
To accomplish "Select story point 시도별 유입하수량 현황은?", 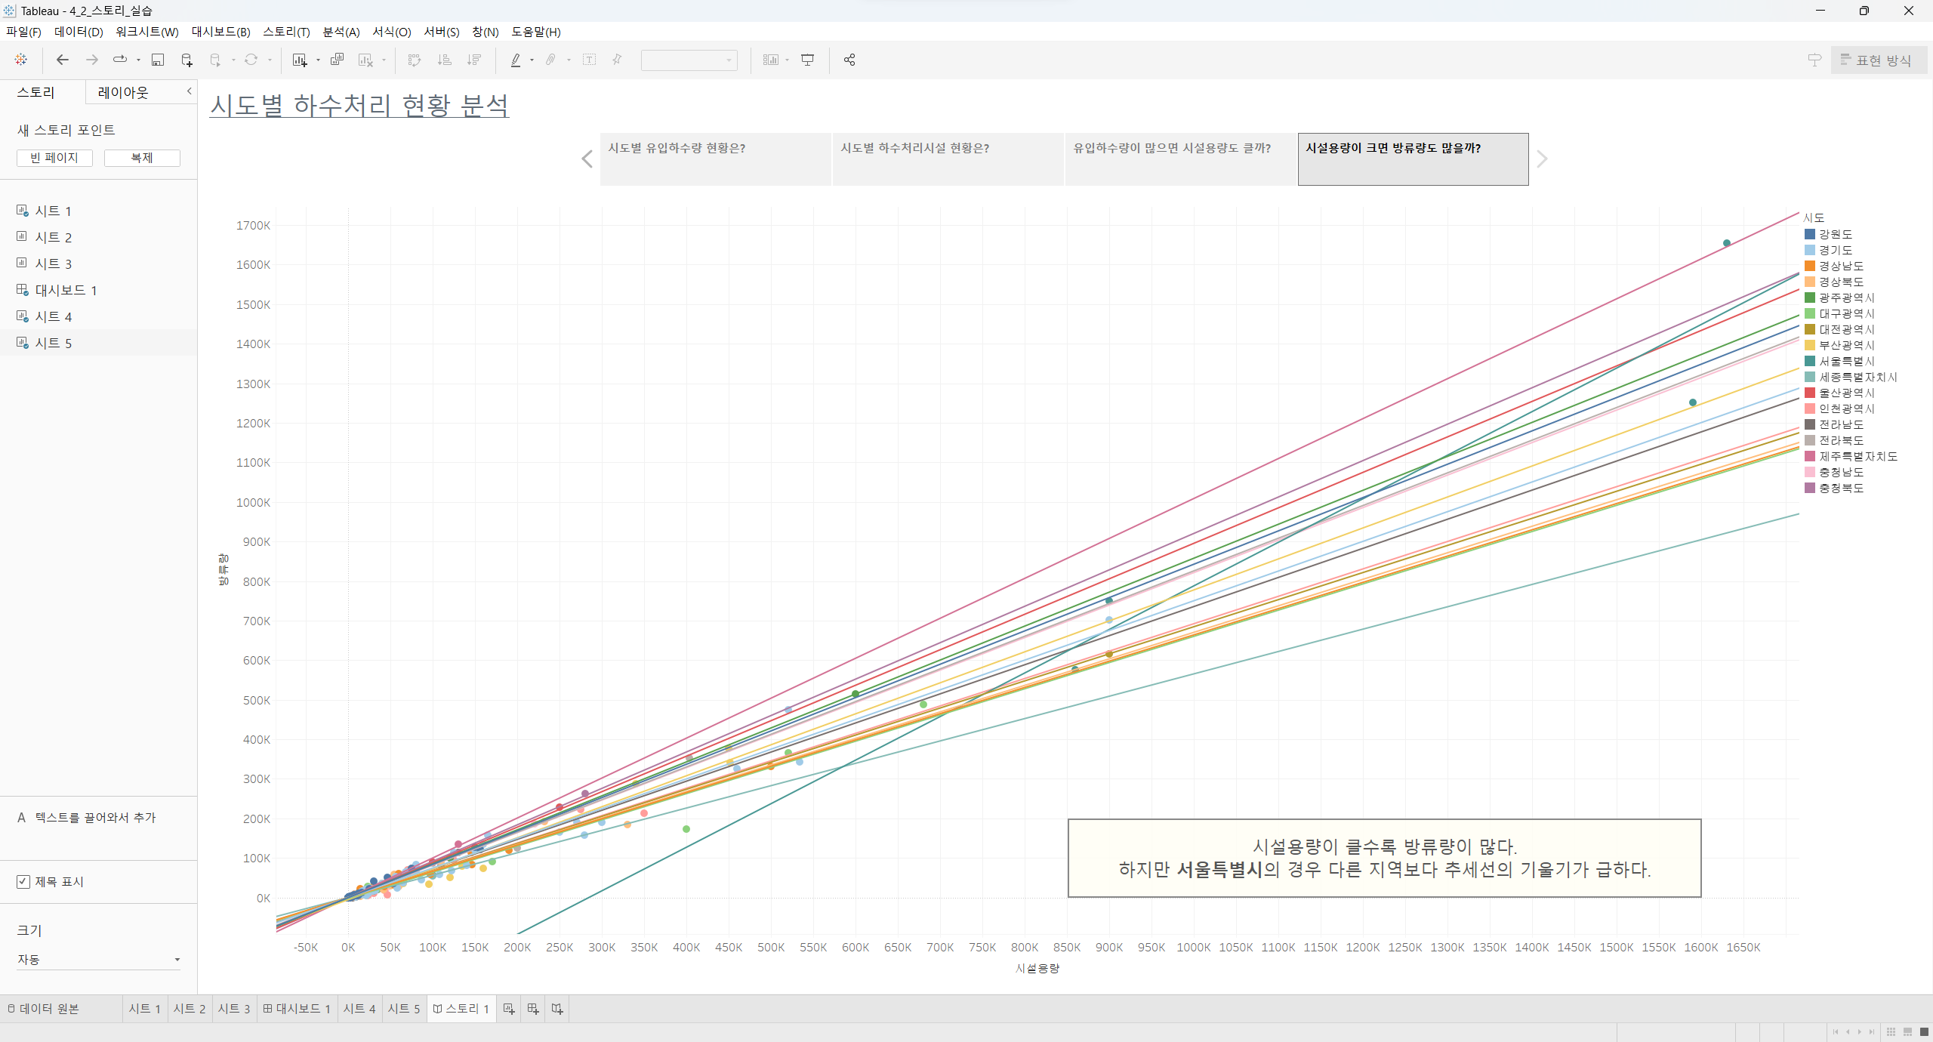I will (x=715, y=159).
